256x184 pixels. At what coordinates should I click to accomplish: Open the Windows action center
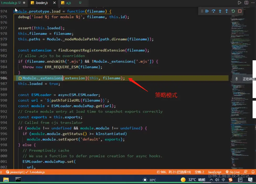click(x=250, y=180)
